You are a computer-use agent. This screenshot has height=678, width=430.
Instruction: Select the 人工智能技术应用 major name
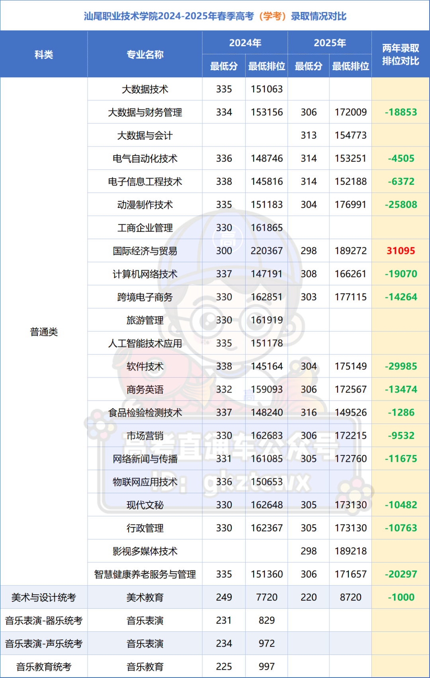pos(145,343)
